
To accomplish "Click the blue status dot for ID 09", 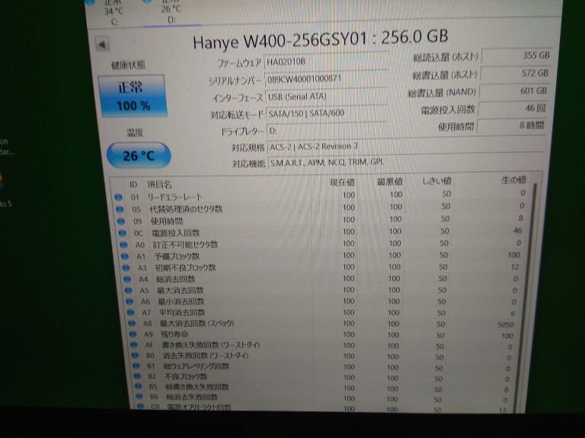I will [x=121, y=221].
